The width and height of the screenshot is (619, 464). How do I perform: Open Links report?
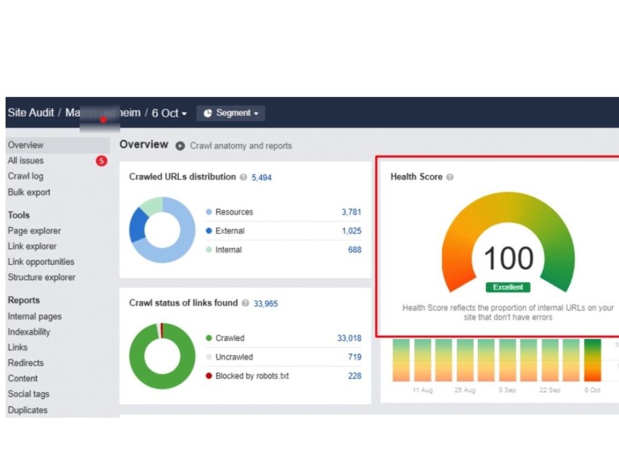pos(18,347)
